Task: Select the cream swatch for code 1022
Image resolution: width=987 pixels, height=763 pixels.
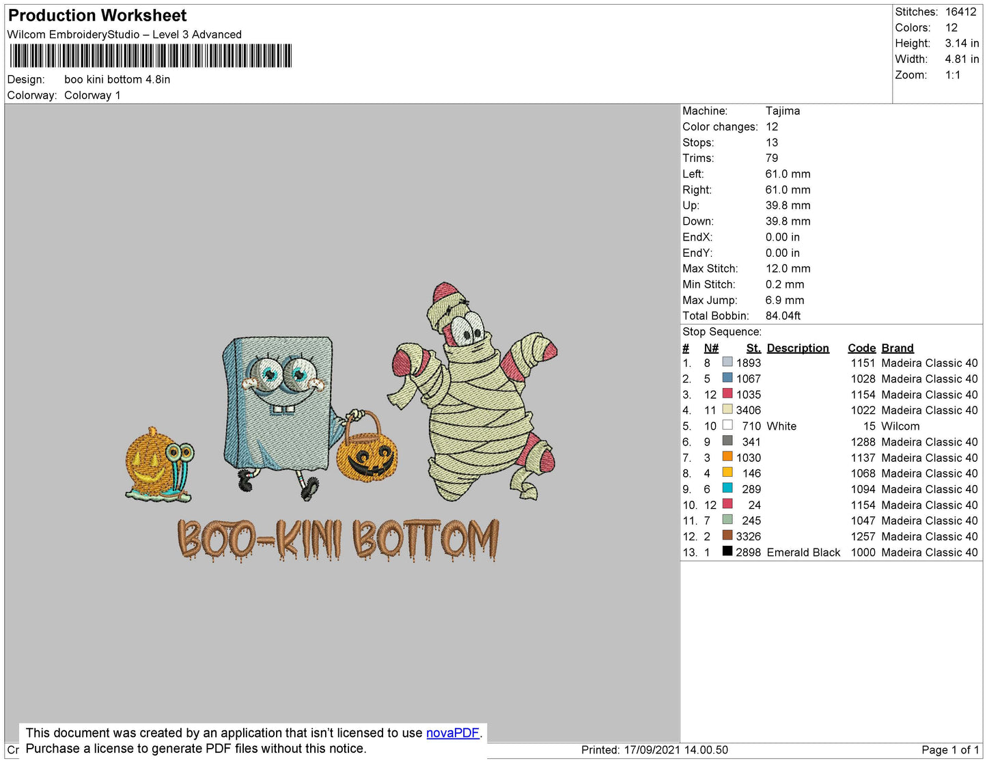Action: coord(727,409)
